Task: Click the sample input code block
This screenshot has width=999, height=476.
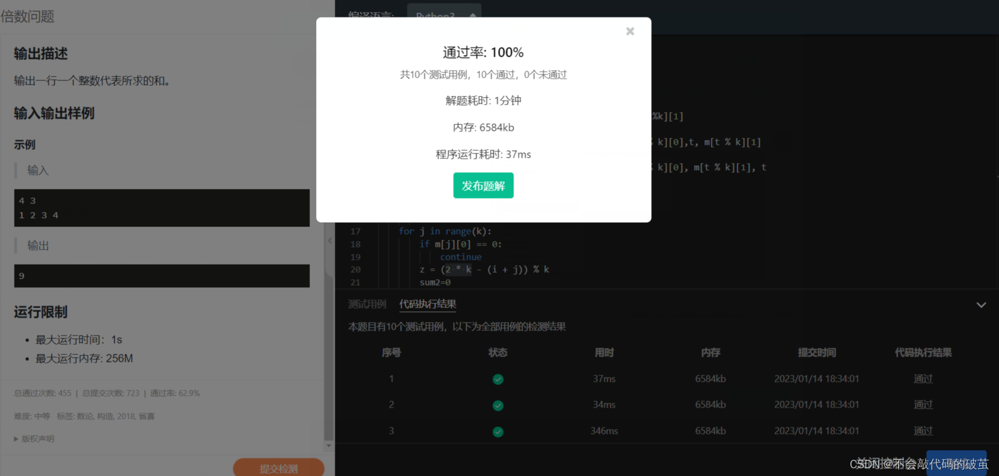Action: pyautogui.click(x=162, y=208)
